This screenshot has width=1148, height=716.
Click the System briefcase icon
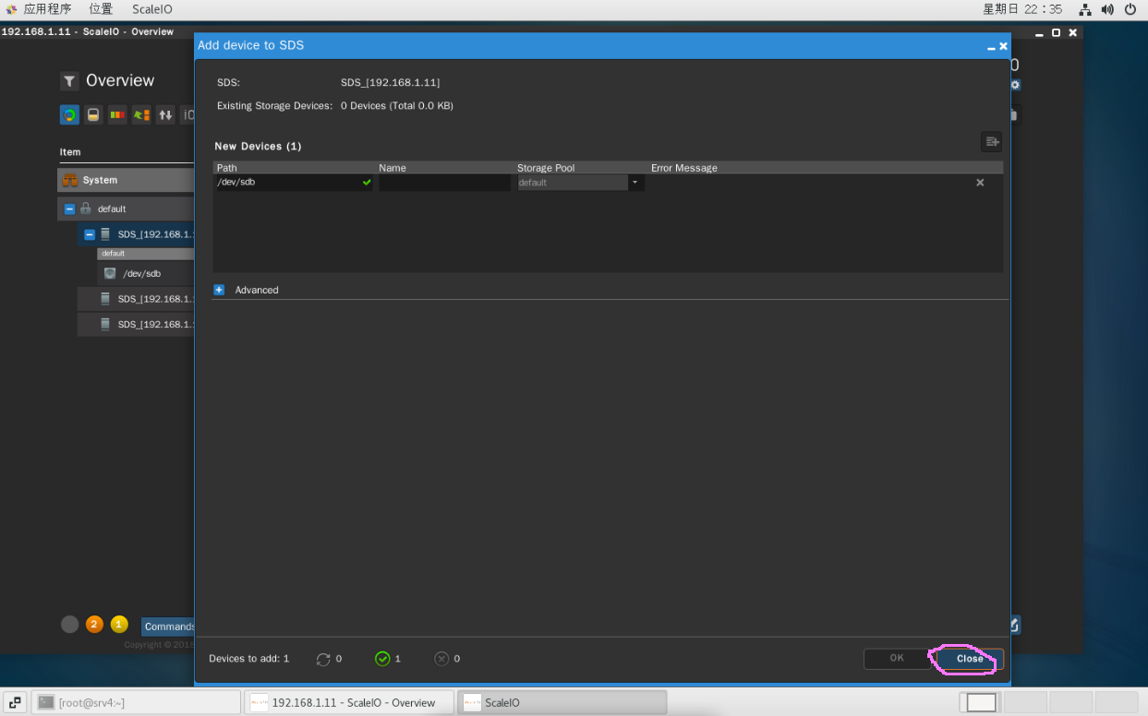[70, 181]
